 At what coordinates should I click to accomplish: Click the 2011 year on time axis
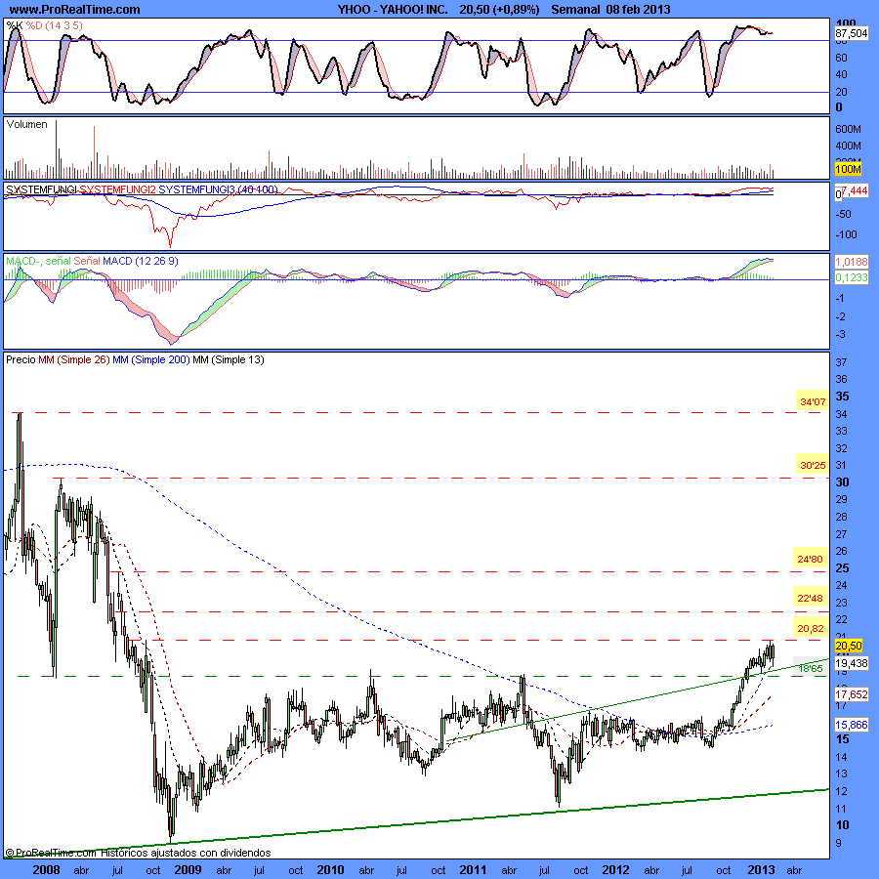pos(473,869)
